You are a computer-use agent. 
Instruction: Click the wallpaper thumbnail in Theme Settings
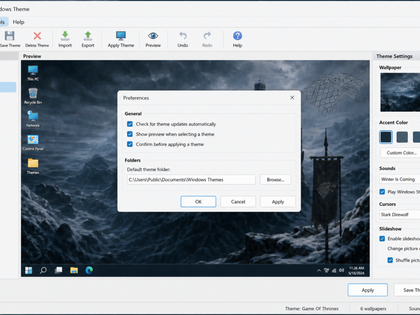[400, 92]
